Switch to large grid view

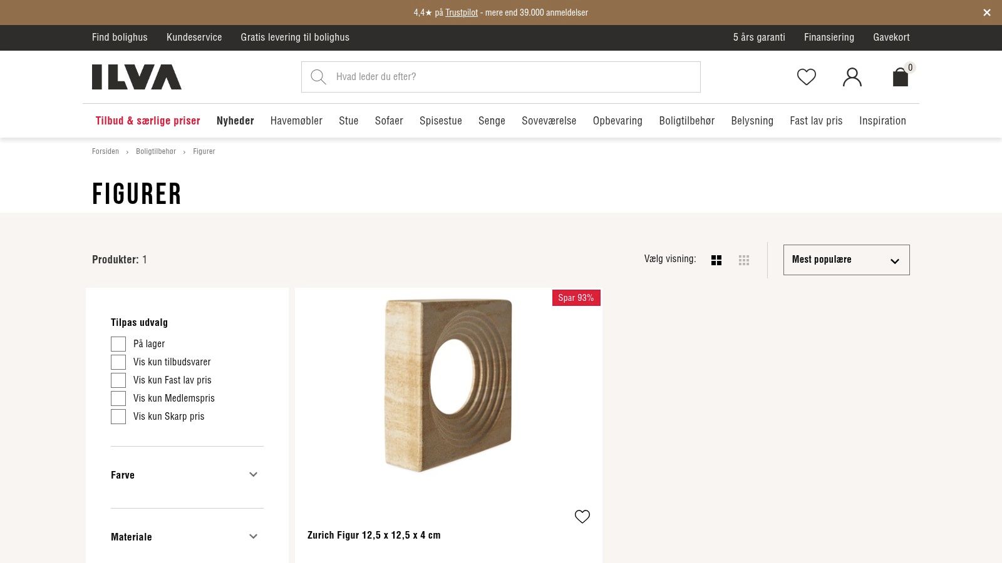pos(716,260)
